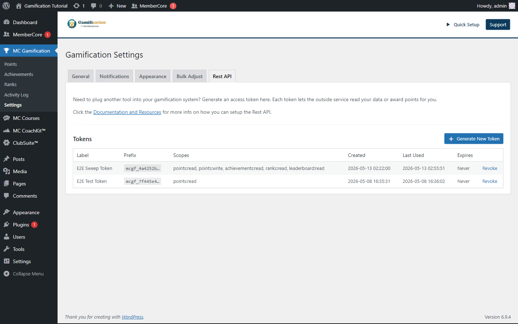Open the Activity Log submenu item
The width and height of the screenshot is (518, 324).
coord(16,95)
